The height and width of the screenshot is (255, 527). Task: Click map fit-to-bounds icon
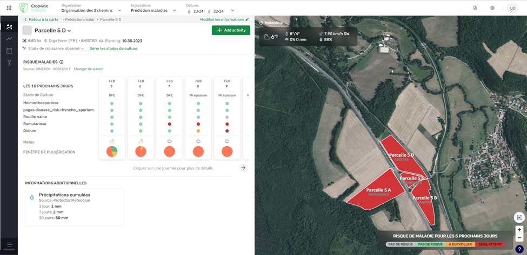pyautogui.click(x=519, y=217)
